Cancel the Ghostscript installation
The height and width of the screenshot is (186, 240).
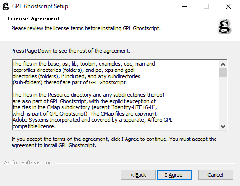tap(215, 175)
